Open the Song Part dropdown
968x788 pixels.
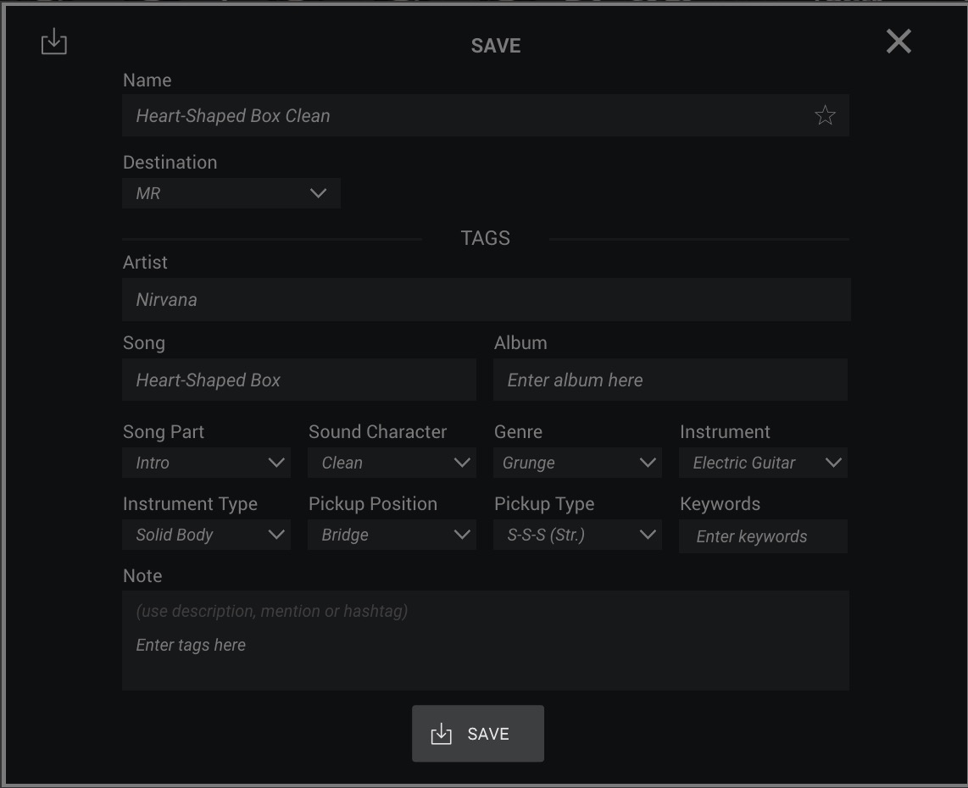(206, 463)
